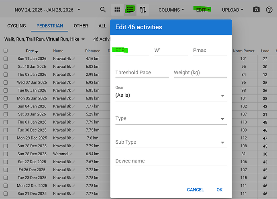Toggle the select-all checkbox in header
277x199 pixels.
click(6, 51)
